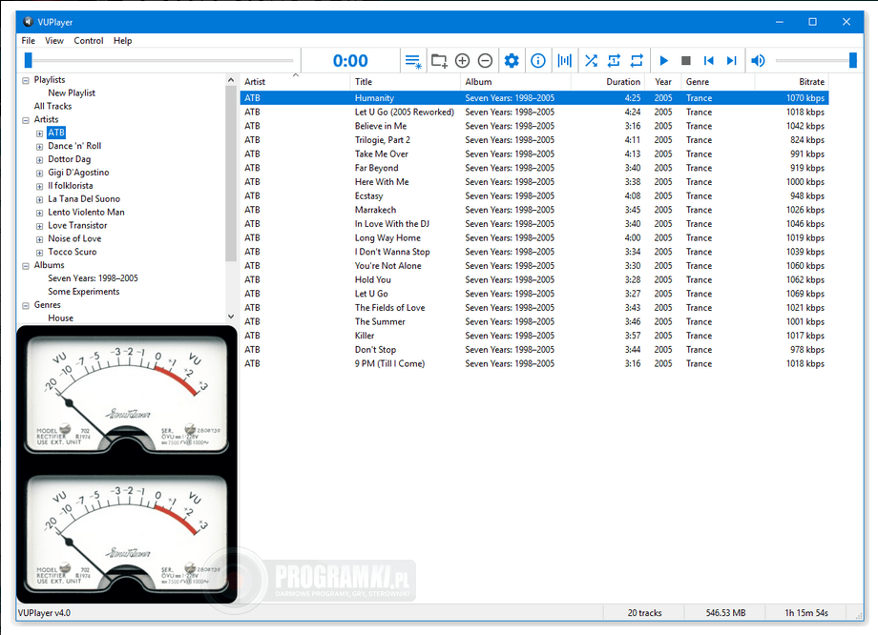
Task: Select the track "9 PM (Till I Come)"
Action: [x=534, y=363]
